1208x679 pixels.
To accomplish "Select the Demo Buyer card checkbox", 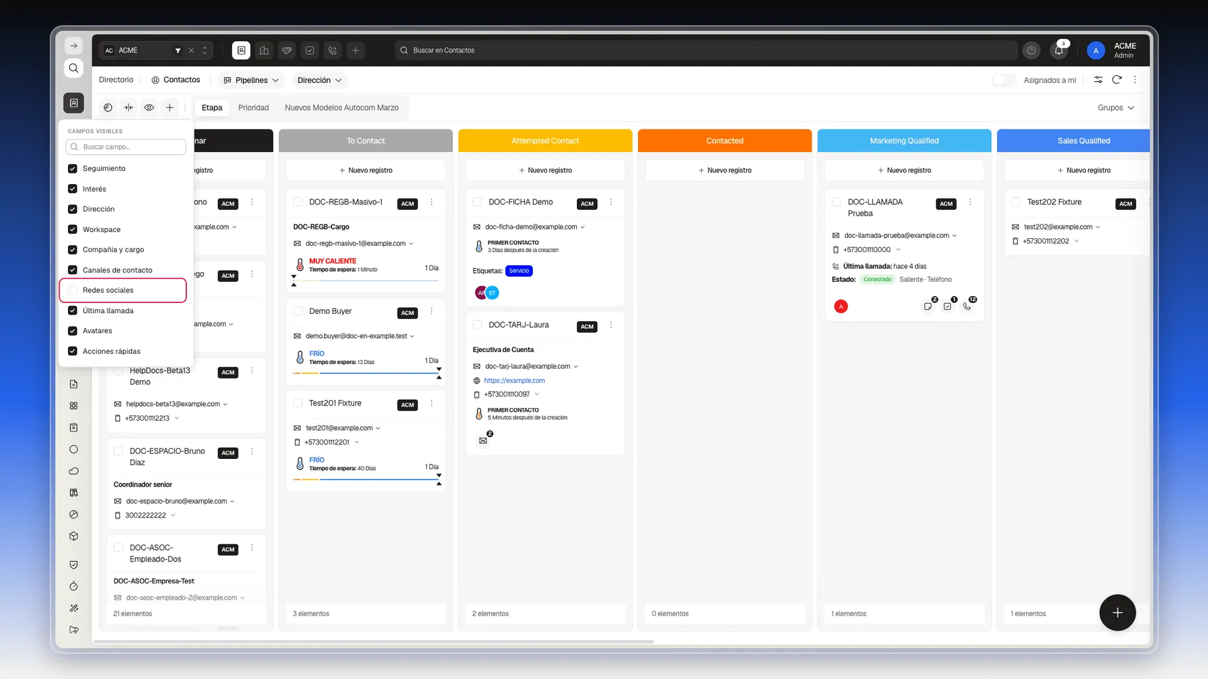I will [298, 311].
